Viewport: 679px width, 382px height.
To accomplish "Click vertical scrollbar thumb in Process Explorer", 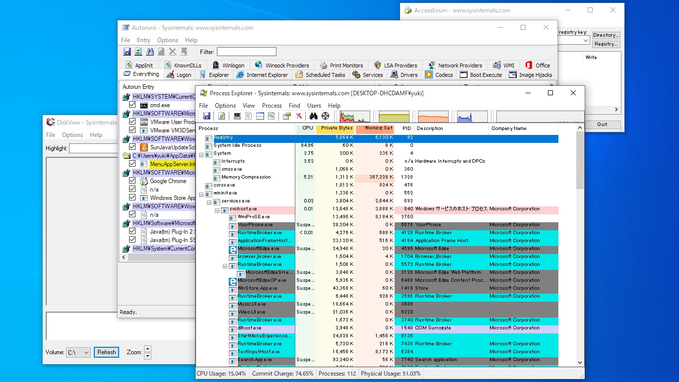I will [x=580, y=160].
